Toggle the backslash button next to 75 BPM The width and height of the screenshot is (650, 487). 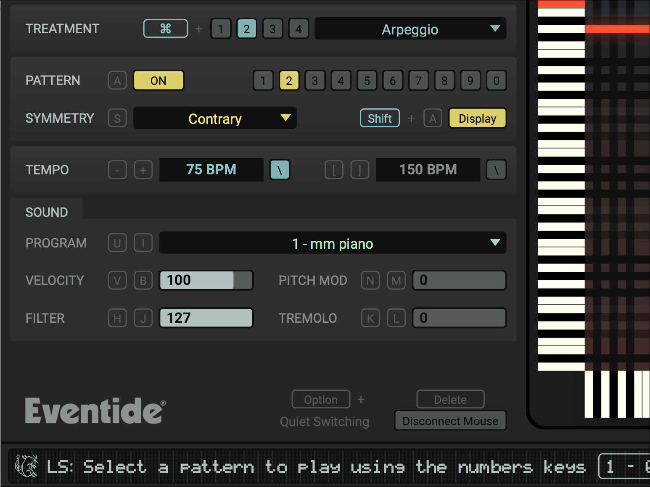(x=280, y=170)
